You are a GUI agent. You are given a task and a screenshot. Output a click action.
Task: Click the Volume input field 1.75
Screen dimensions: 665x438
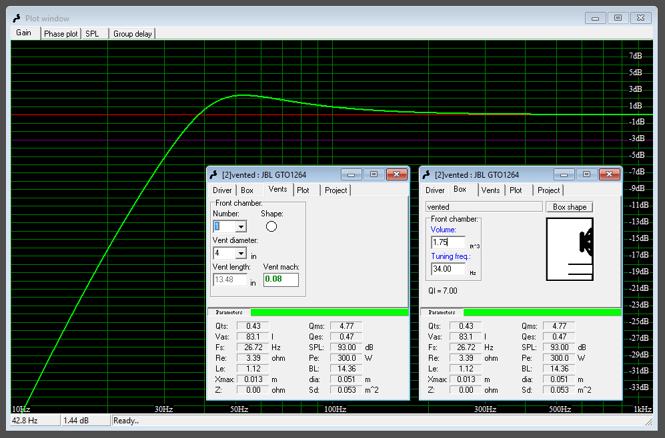click(448, 242)
